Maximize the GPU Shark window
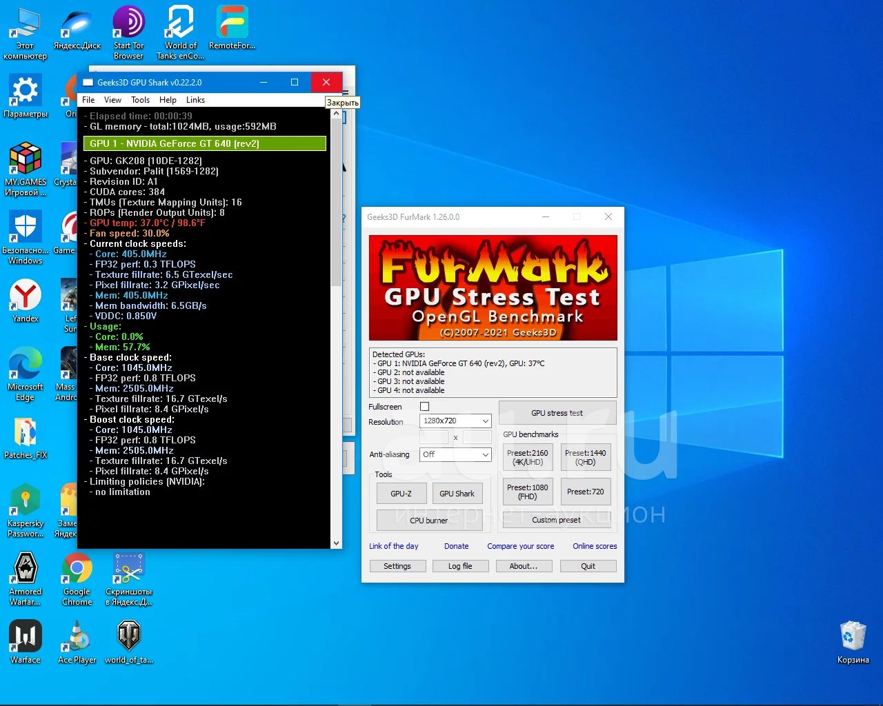Viewport: 883px width, 706px height. [295, 82]
